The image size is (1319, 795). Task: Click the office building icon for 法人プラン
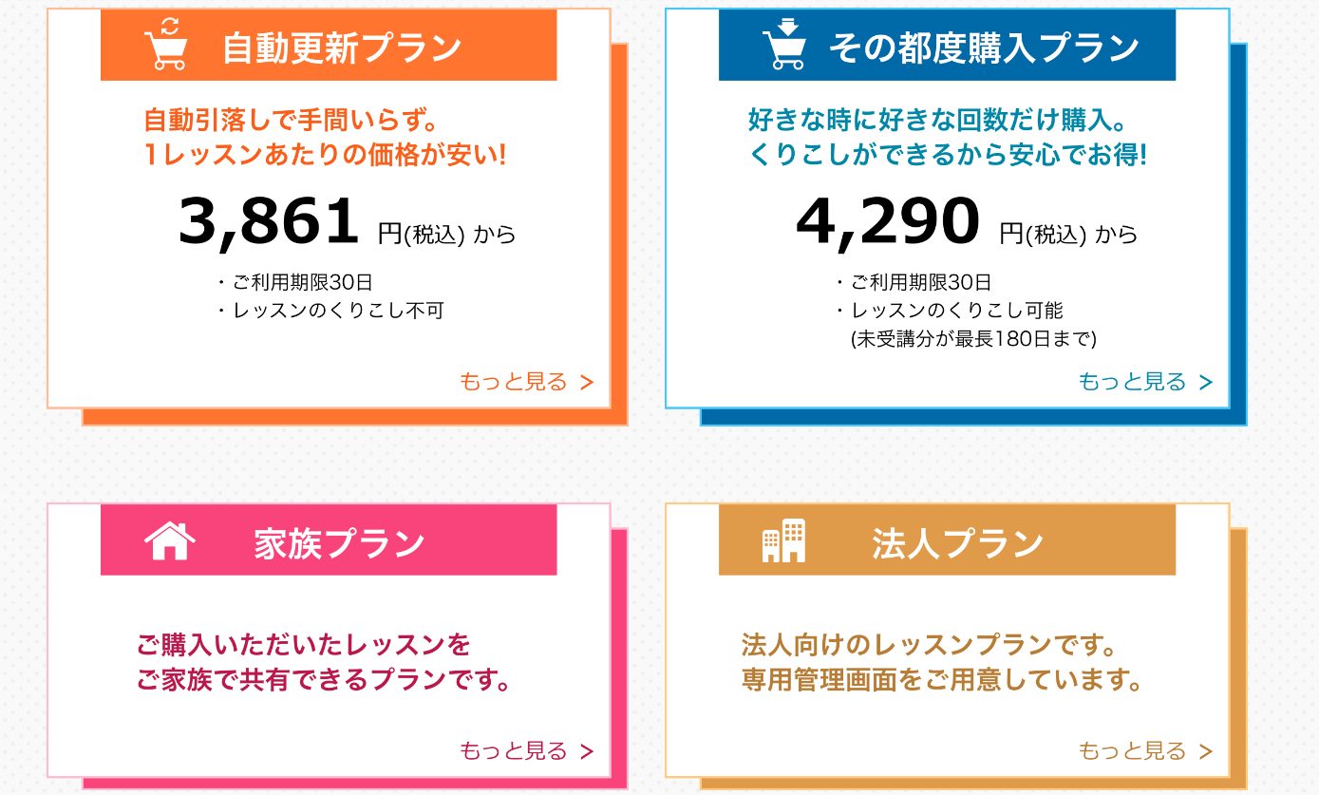[x=783, y=541]
